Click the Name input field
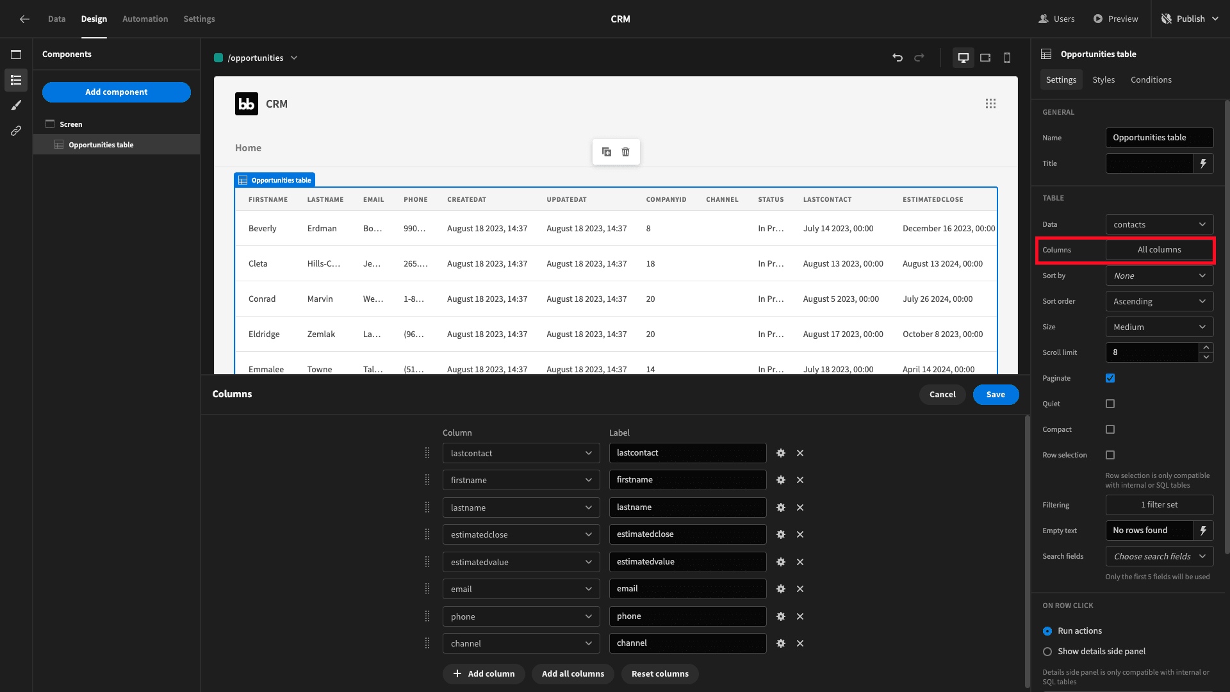This screenshot has height=692, width=1230. 1160,138
